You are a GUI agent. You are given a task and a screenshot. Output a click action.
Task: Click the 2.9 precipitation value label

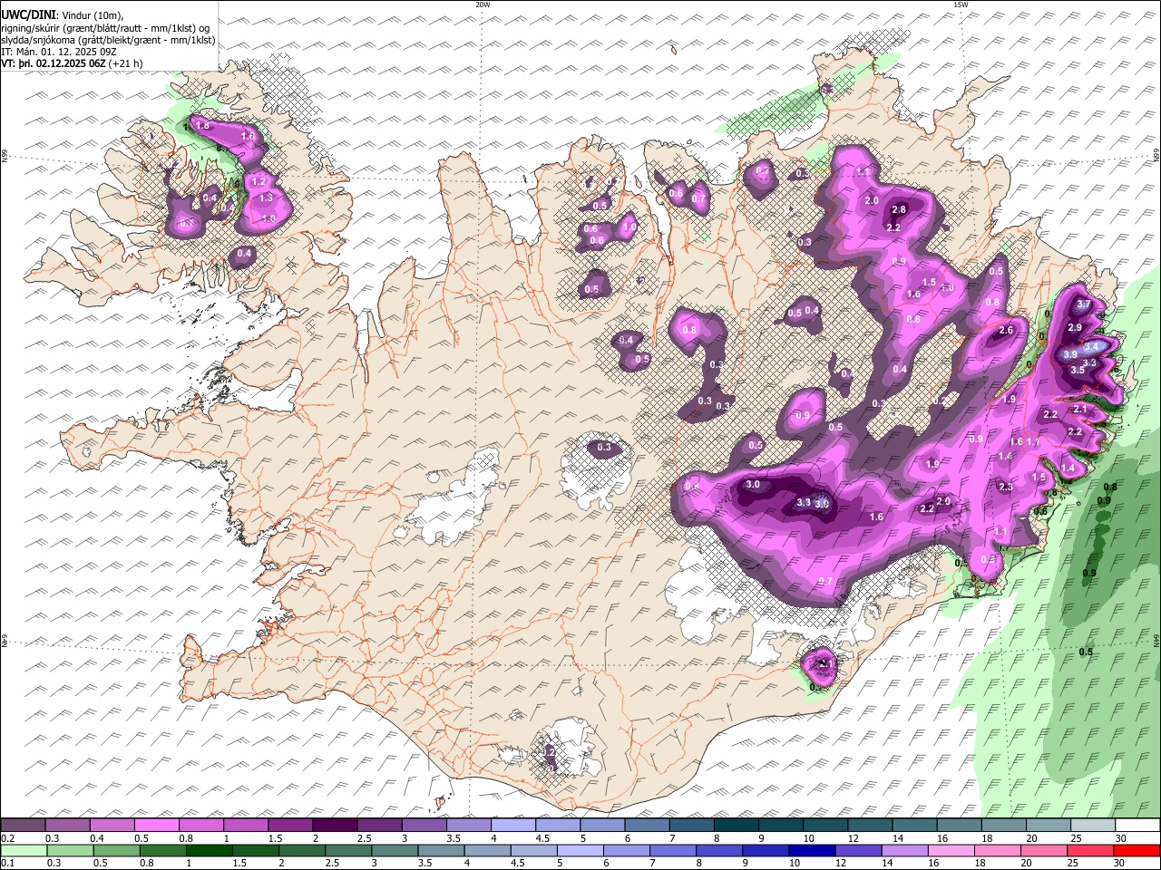click(1075, 327)
